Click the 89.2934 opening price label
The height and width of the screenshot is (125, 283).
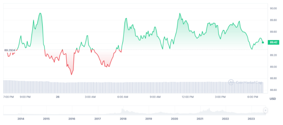[10, 50]
